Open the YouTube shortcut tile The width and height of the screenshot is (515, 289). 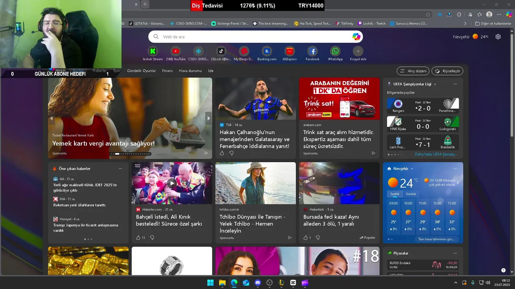pos(175,54)
